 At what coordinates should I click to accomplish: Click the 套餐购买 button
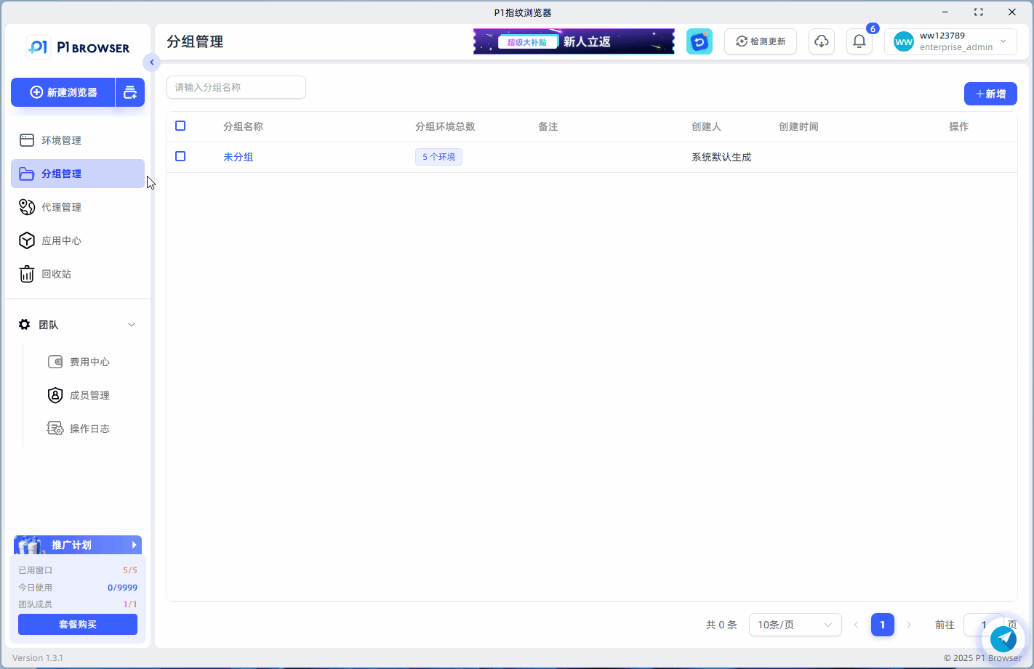[x=78, y=624]
